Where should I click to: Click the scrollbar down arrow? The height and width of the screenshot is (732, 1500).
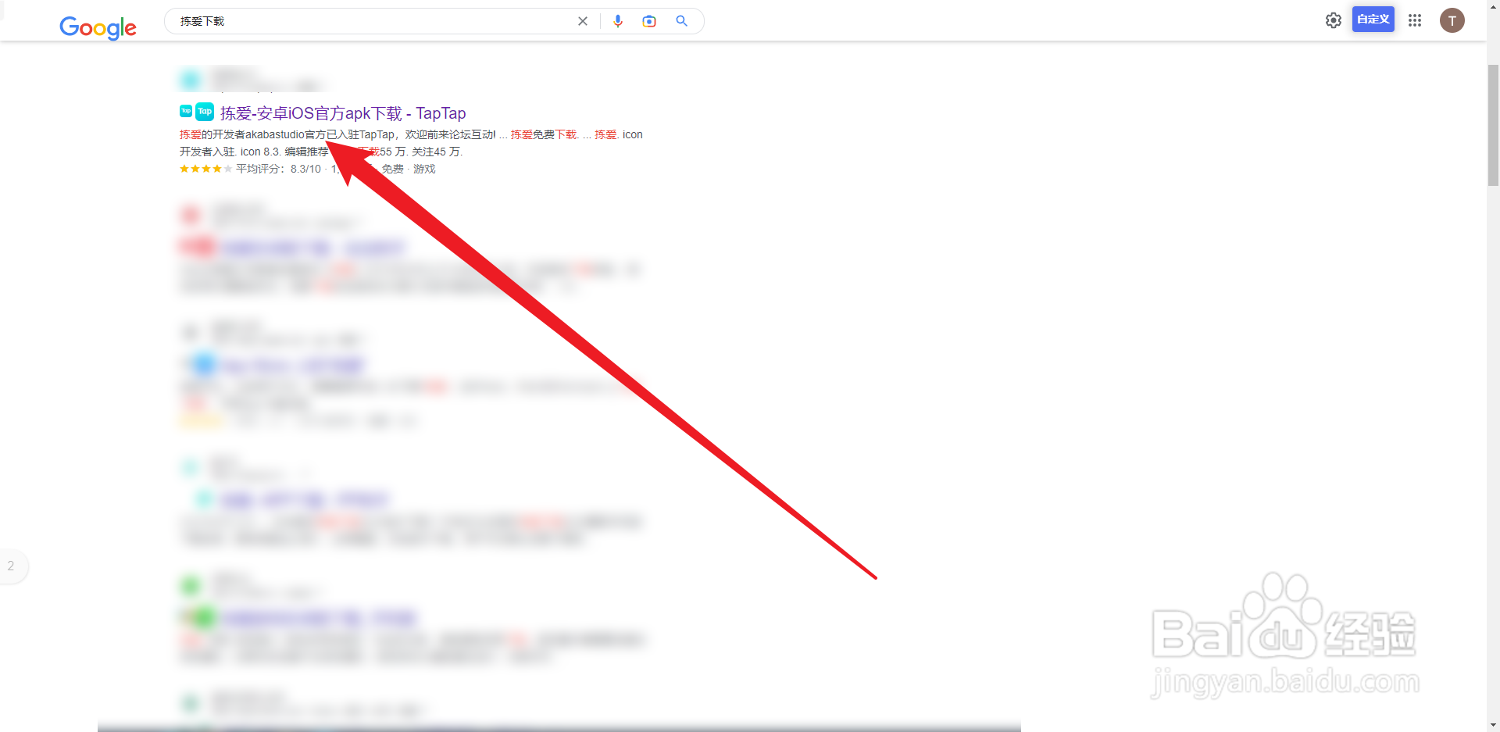point(1493,725)
